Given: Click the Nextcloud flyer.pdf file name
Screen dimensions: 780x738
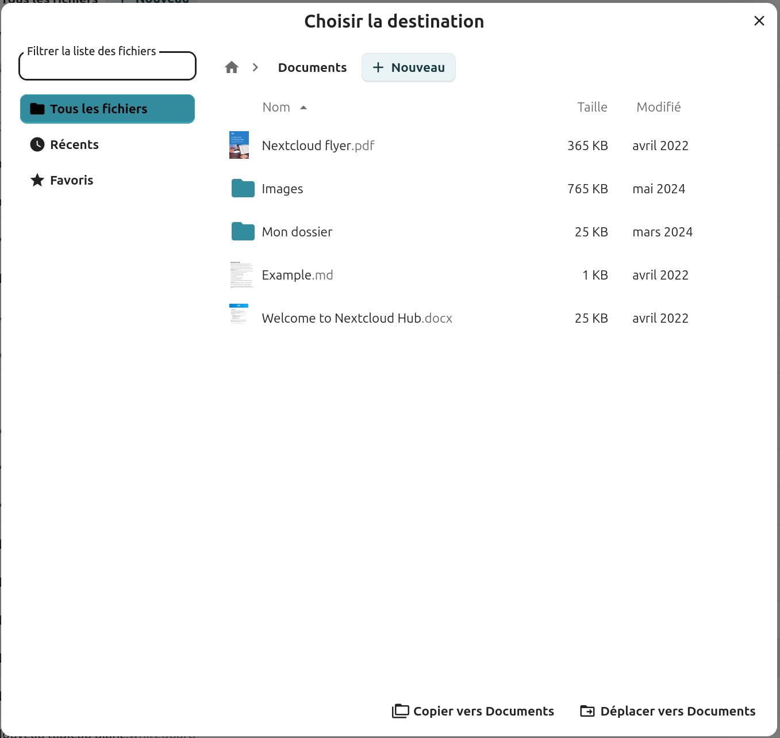Looking at the screenshot, I should 318,146.
